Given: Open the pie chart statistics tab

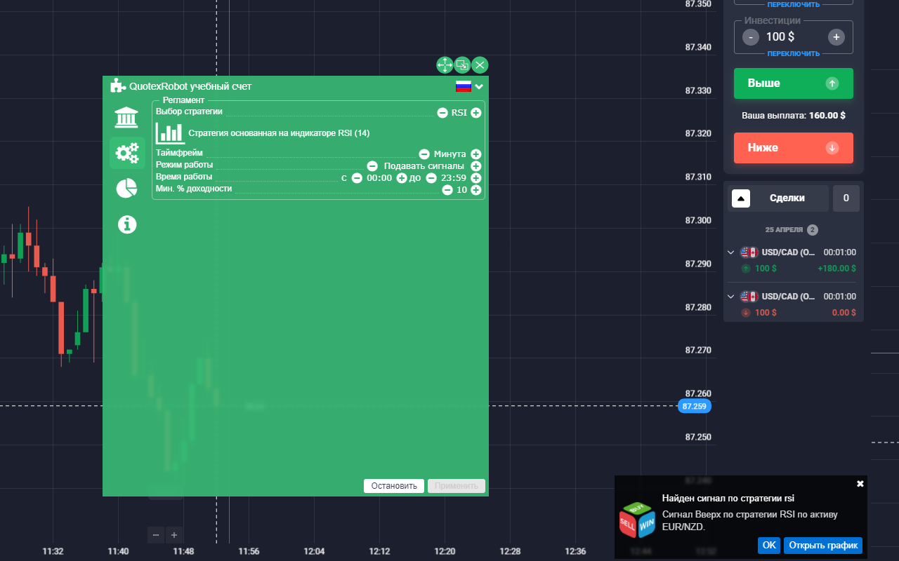Looking at the screenshot, I should [126, 188].
